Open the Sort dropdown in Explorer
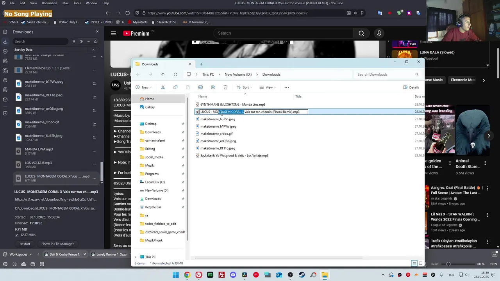The height and width of the screenshot is (281, 500). coord(244,87)
